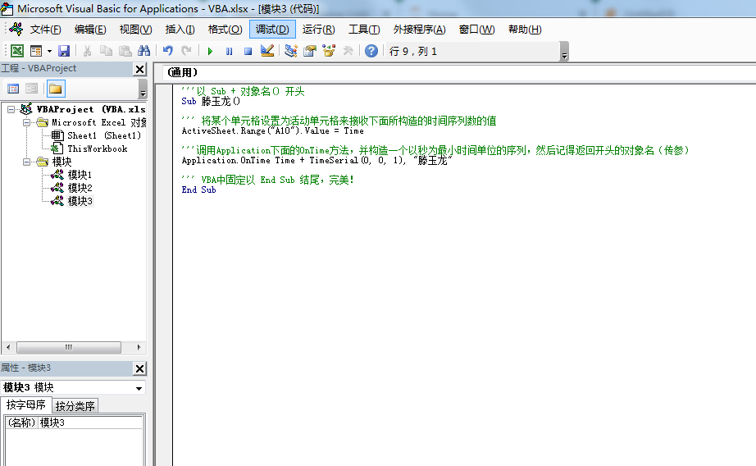
Task: Open the Project Explorer toolbar icon
Action: [x=291, y=51]
